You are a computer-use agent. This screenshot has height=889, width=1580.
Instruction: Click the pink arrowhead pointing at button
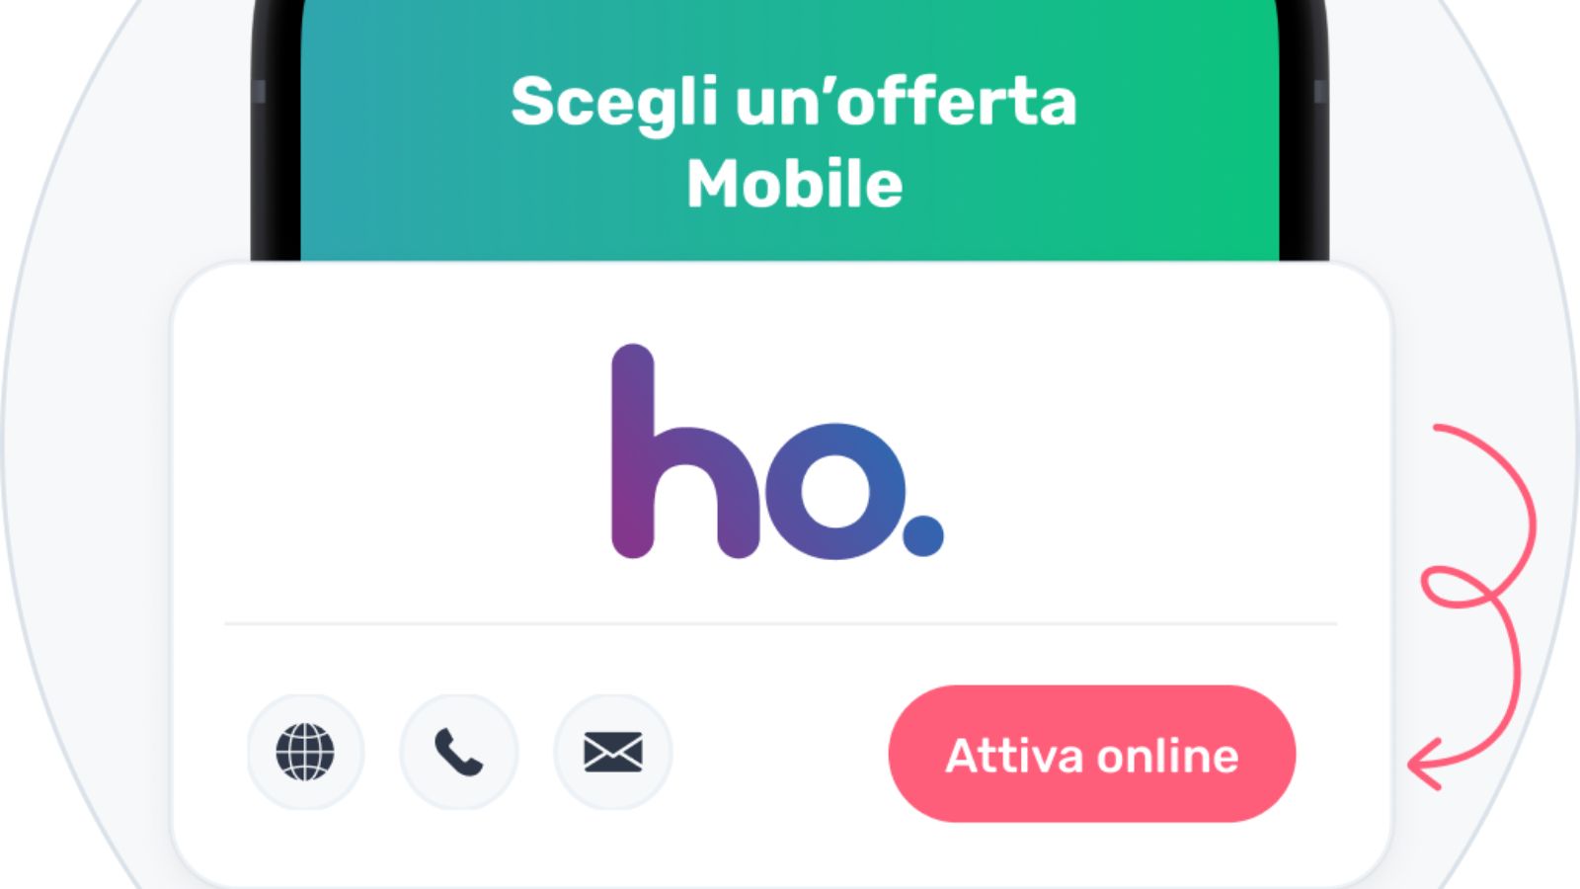click(1427, 764)
